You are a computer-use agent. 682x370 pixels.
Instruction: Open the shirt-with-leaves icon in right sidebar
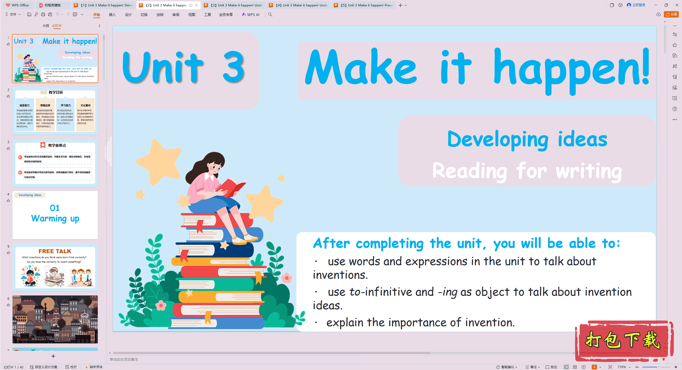pos(675,88)
